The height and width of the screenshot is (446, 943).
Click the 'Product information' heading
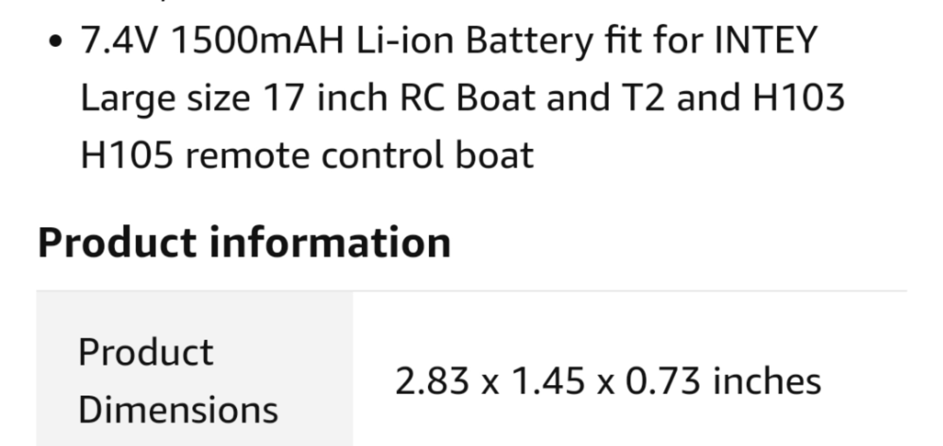pyautogui.click(x=244, y=243)
